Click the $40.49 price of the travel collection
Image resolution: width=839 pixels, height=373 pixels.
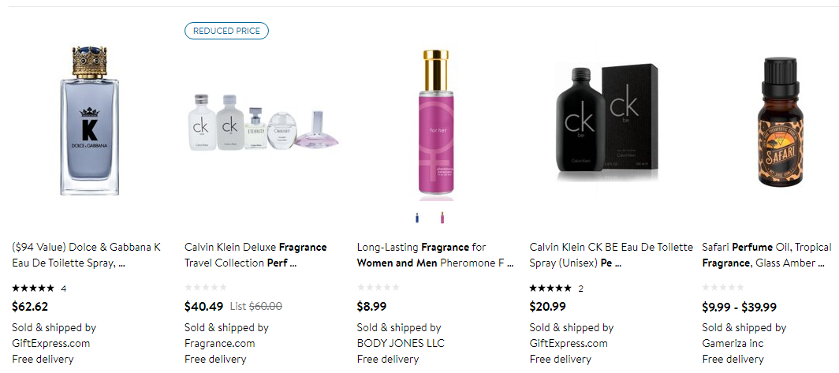204,306
